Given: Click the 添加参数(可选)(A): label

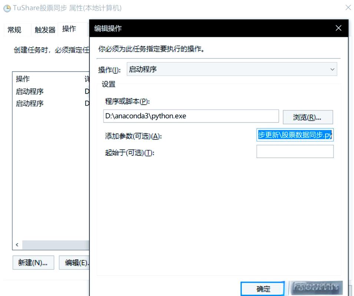Looking at the screenshot, I should (133, 136).
